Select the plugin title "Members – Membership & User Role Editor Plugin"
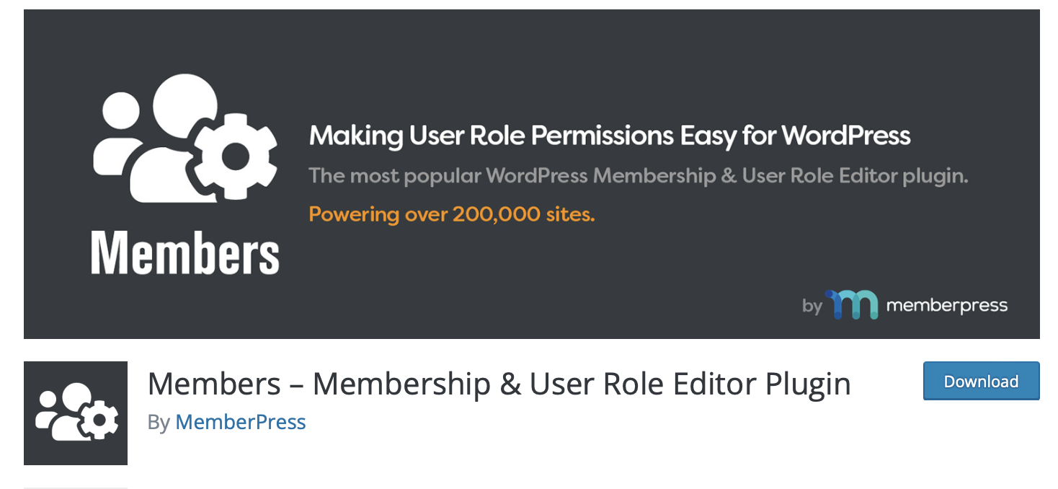1058x489 pixels. pyautogui.click(x=499, y=384)
